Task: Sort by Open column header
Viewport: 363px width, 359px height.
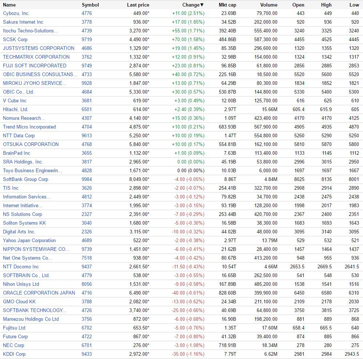Action: pyautogui.click(x=298, y=5)
